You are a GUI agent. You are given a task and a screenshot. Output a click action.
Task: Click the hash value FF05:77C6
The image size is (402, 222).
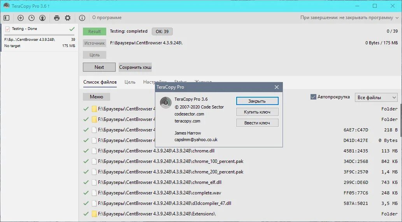click(356, 193)
